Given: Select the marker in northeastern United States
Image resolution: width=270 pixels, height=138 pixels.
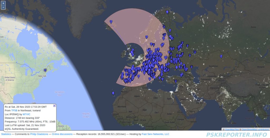Looking at the screenshot, I should click(x=45, y=70).
